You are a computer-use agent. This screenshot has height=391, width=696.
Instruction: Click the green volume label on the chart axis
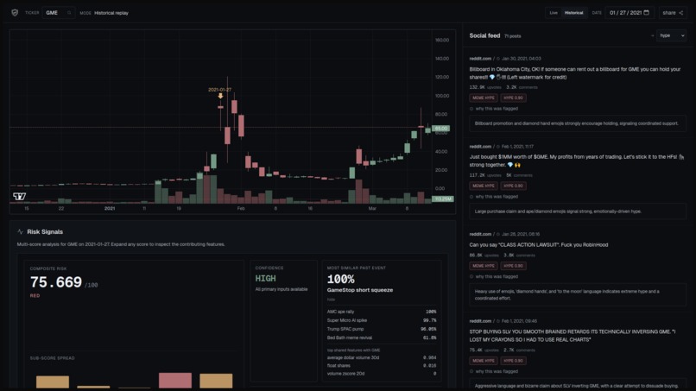(442, 199)
